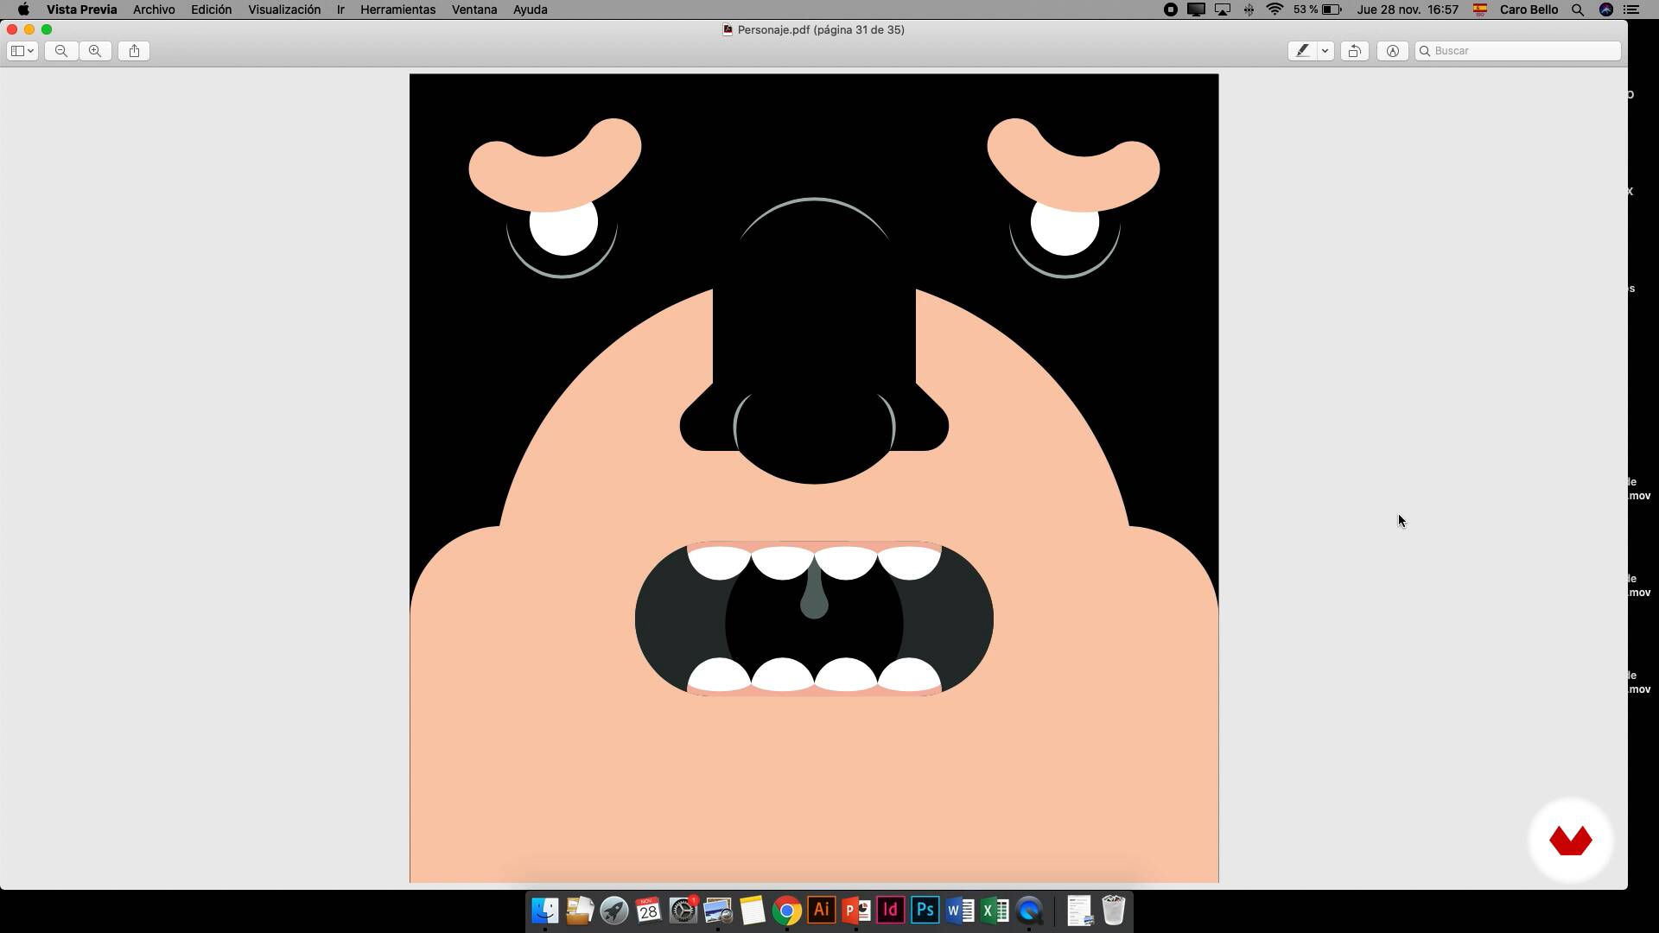Screen dimensions: 1659x933
Task: Launch Adobe InDesign from the Dock
Action: [891, 911]
